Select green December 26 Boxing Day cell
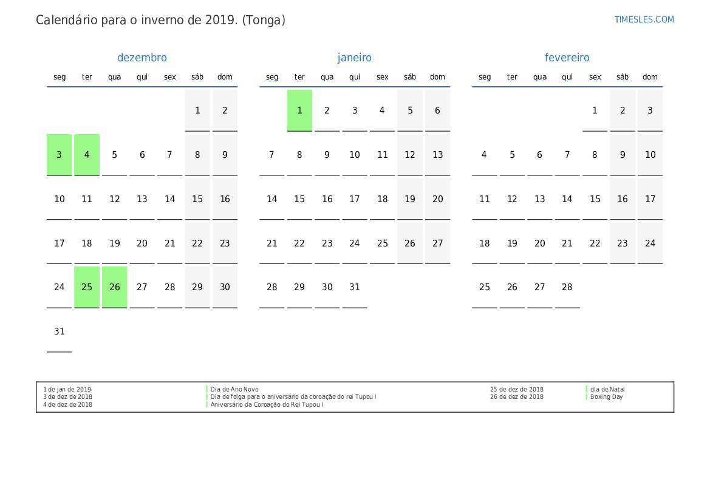Viewport: 710px width, 502px height. point(115,287)
